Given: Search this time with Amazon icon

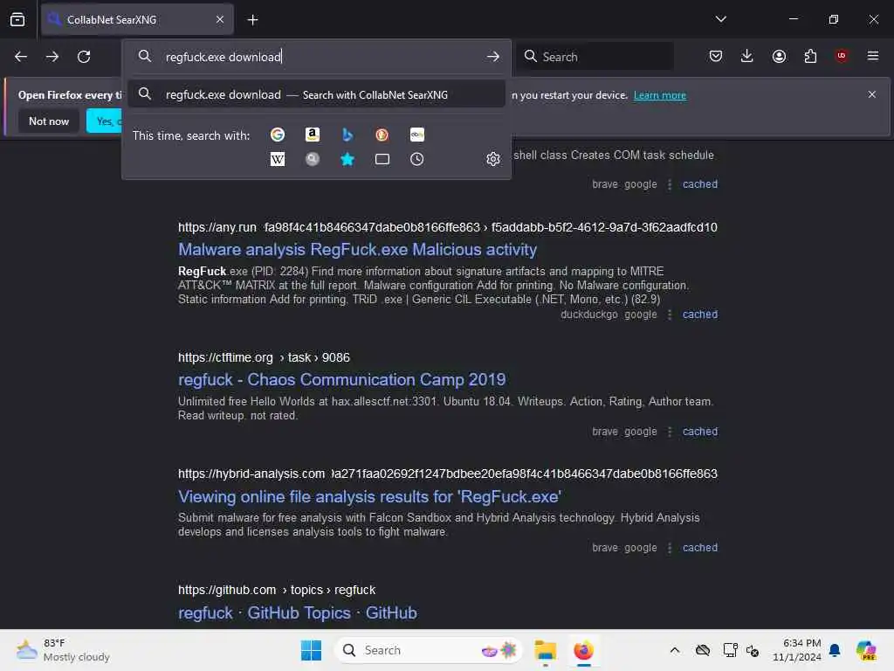Looking at the screenshot, I should click(x=313, y=135).
